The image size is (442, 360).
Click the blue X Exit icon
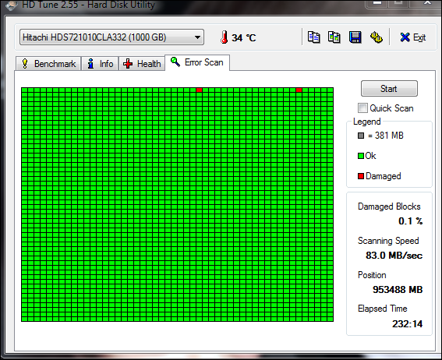405,37
